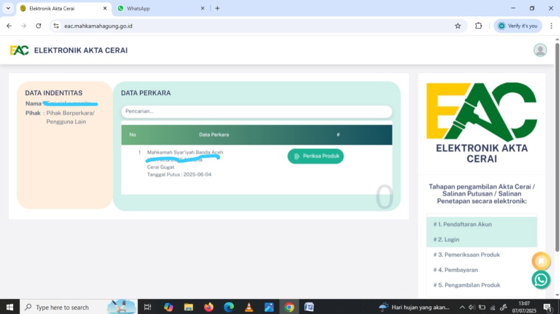560x314 pixels.
Task: Show hidden system tray icons
Action: coord(462,307)
